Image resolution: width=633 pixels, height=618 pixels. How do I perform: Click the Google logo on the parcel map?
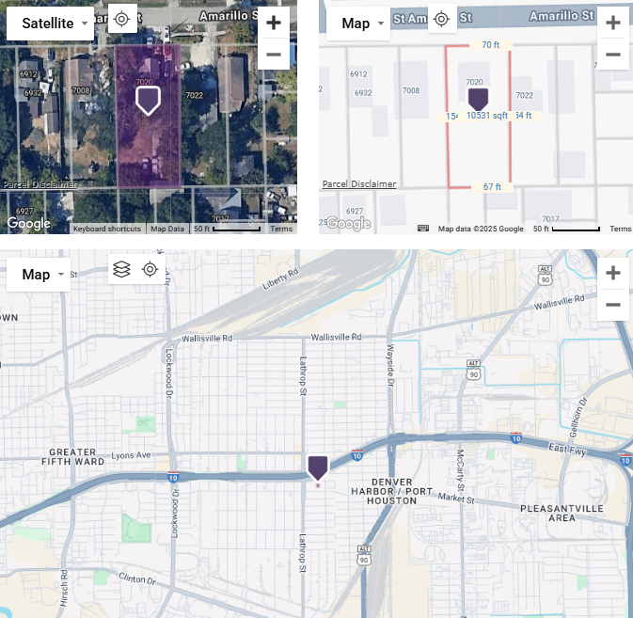click(x=349, y=223)
